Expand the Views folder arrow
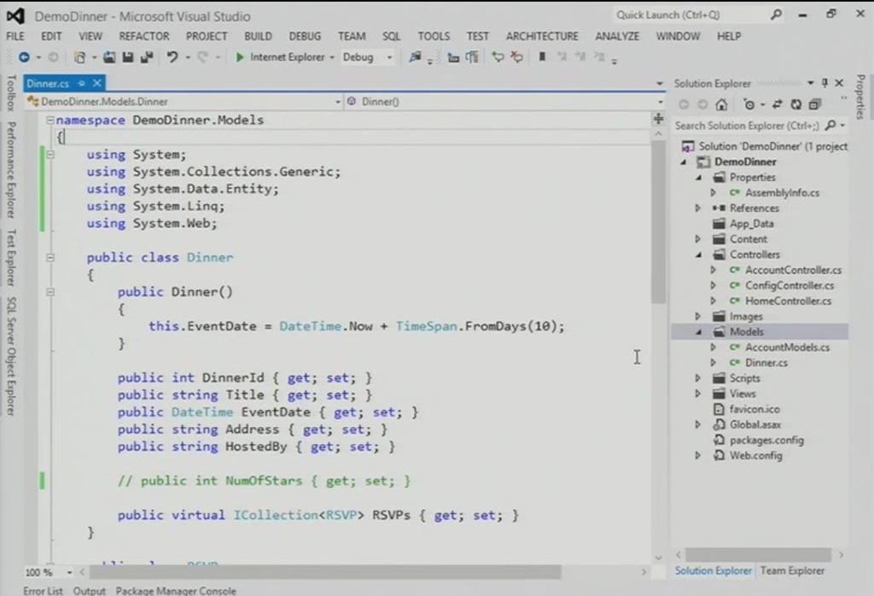Screen dimensions: 874x596 pyautogui.click(x=697, y=394)
